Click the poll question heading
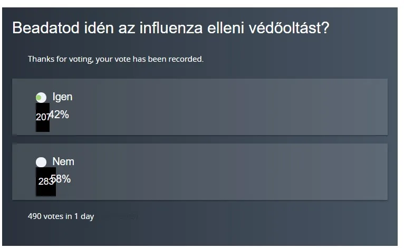Image resolution: width=404 pixels, height=248 pixels. pos(170,28)
